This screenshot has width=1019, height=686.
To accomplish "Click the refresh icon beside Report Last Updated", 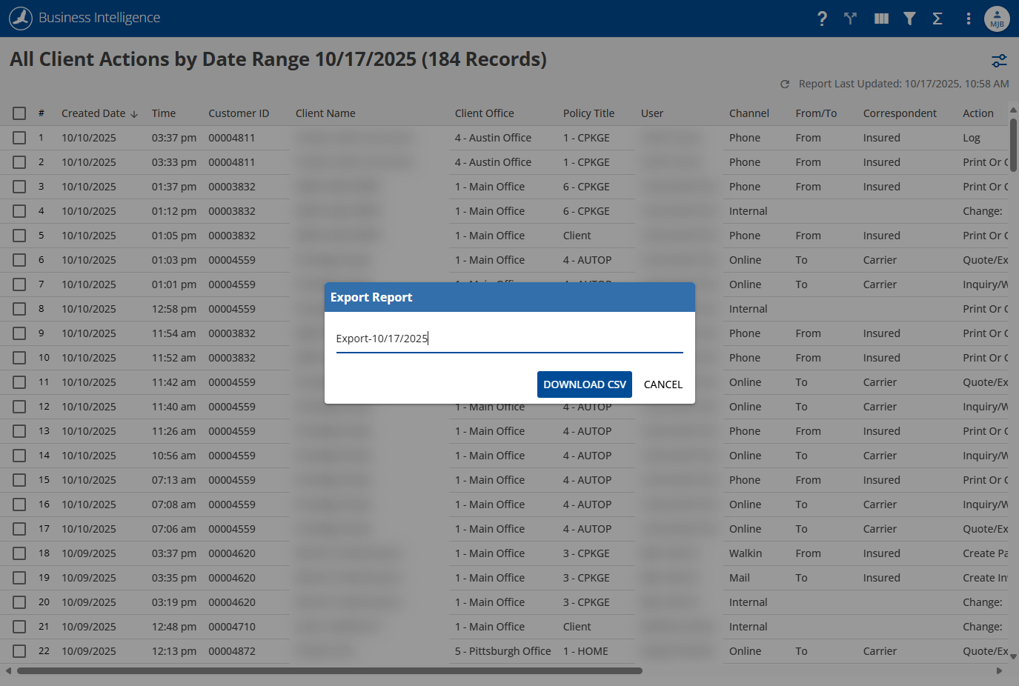I will (x=785, y=84).
